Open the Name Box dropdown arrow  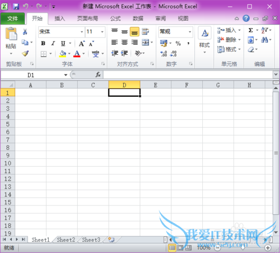(66, 75)
